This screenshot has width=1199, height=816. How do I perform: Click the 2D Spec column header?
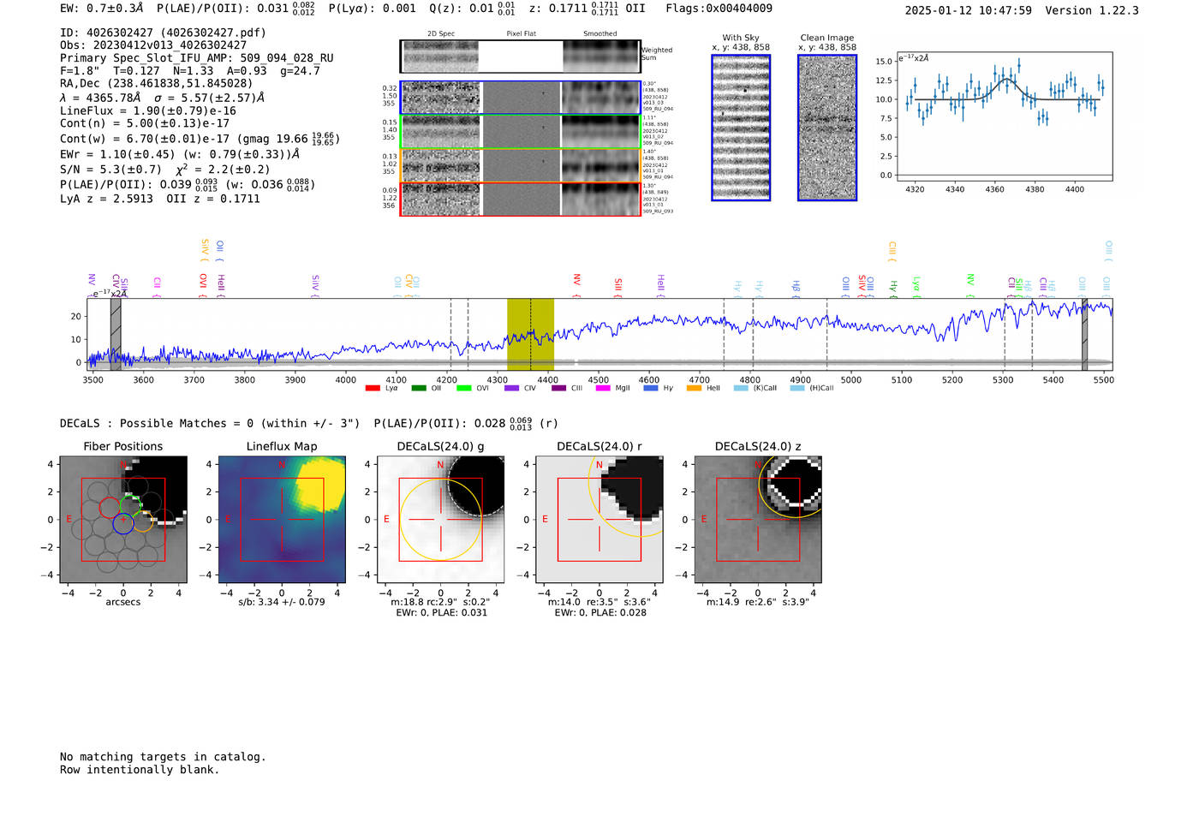441,34
